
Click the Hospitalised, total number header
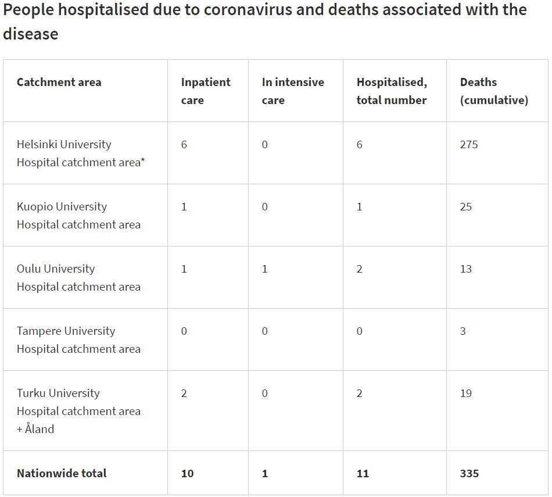(391, 91)
